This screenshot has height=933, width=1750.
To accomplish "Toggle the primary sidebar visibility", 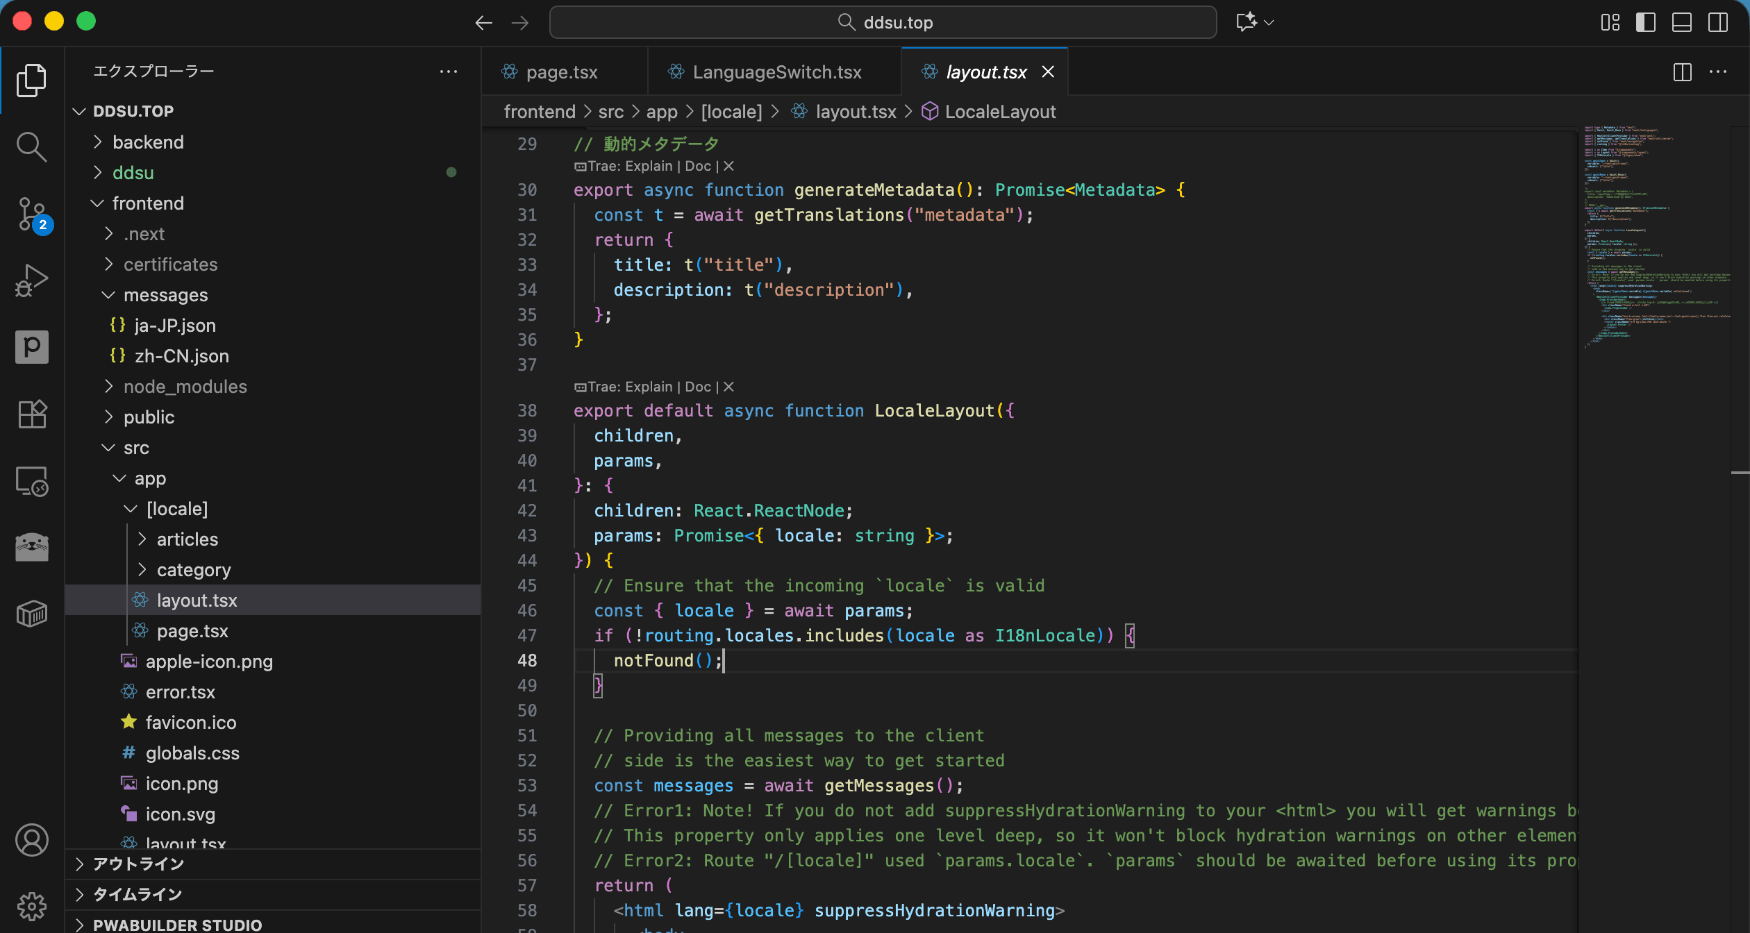I will click(x=1645, y=22).
